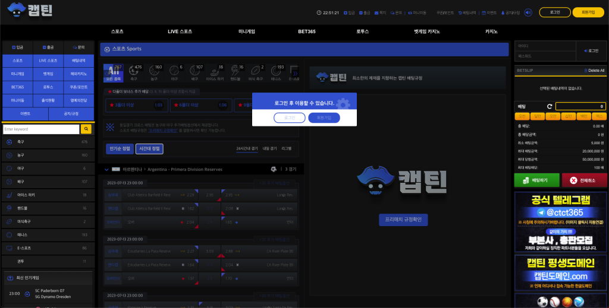Open BET365 in top navigation
The width and height of the screenshot is (609, 308).
[307, 31]
